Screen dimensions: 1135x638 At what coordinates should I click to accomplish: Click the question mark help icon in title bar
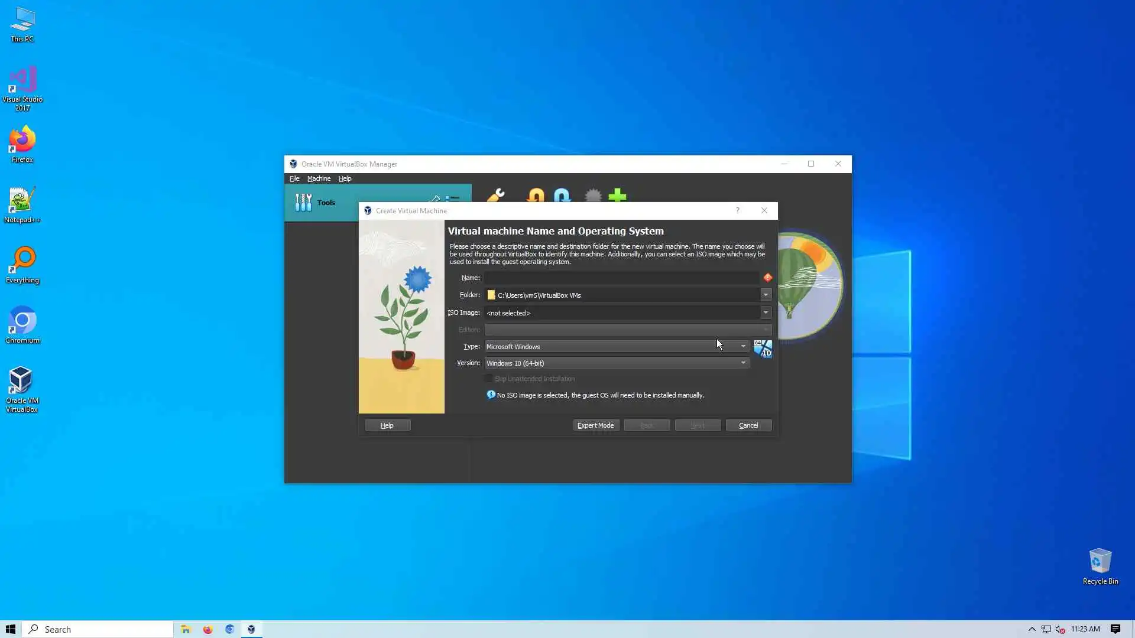click(x=737, y=210)
